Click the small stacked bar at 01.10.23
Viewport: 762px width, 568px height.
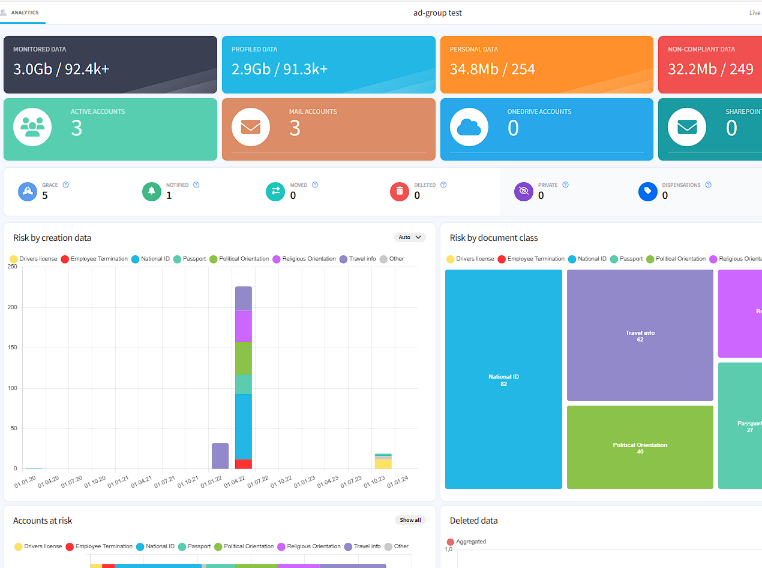pos(383,461)
